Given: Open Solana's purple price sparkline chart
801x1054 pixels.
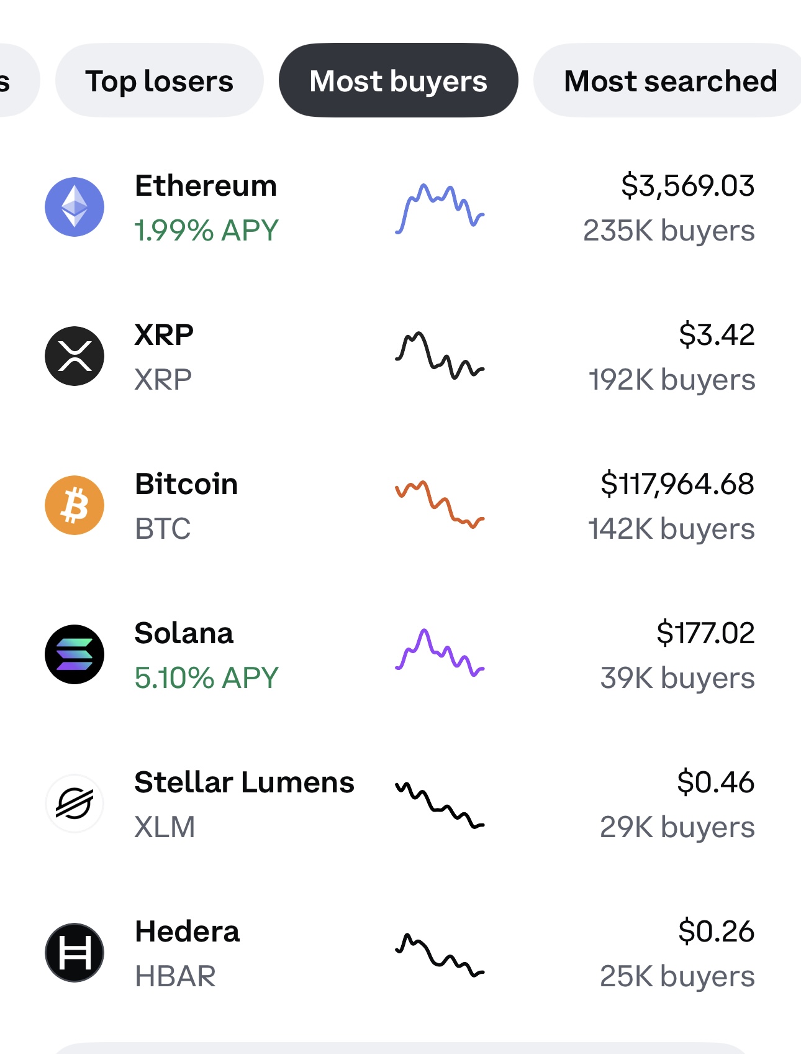Looking at the screenshot, I should tap(440, 653).
